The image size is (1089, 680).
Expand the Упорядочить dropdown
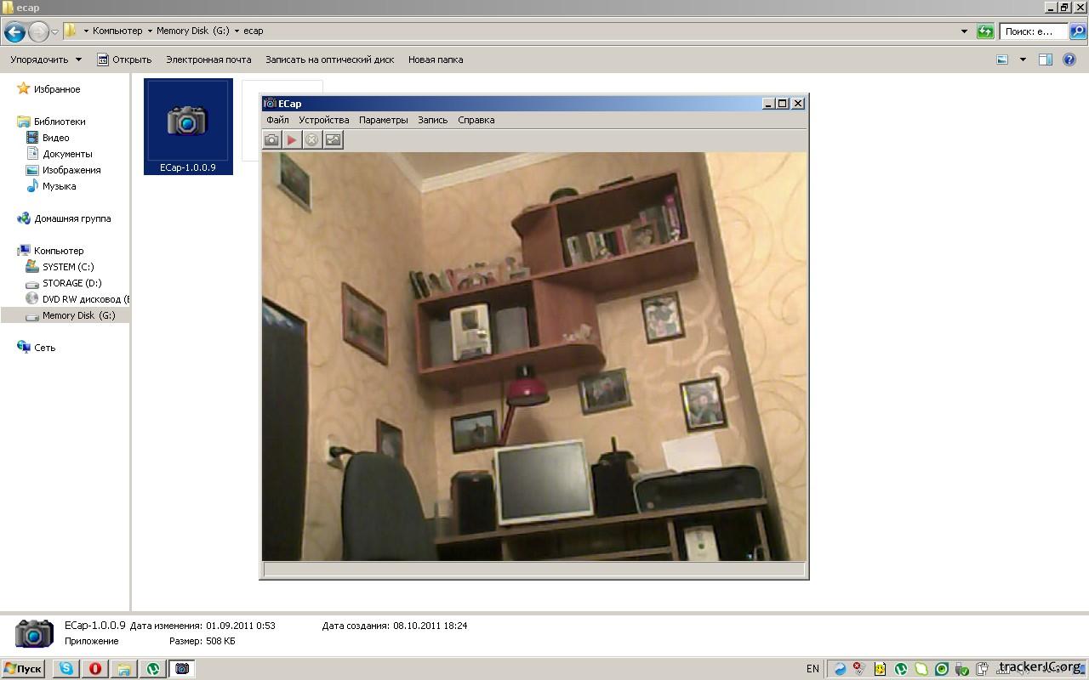pos(46,59)
